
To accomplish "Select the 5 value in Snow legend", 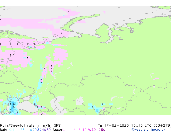I will click(x=80, y=130).
